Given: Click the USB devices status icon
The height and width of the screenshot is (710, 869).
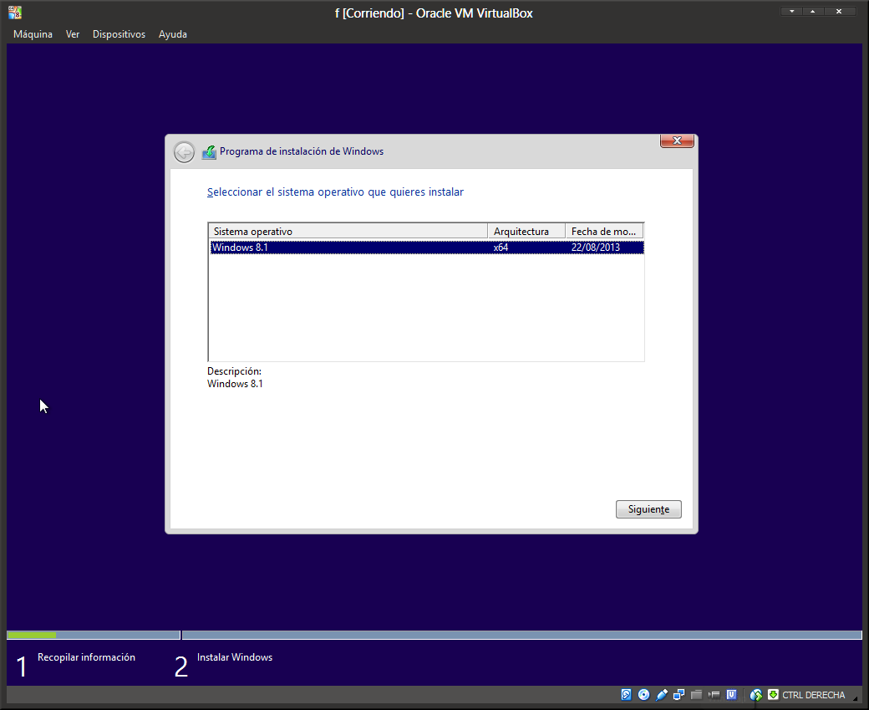Looking at the screenshot, I should [x=661, y=694].
